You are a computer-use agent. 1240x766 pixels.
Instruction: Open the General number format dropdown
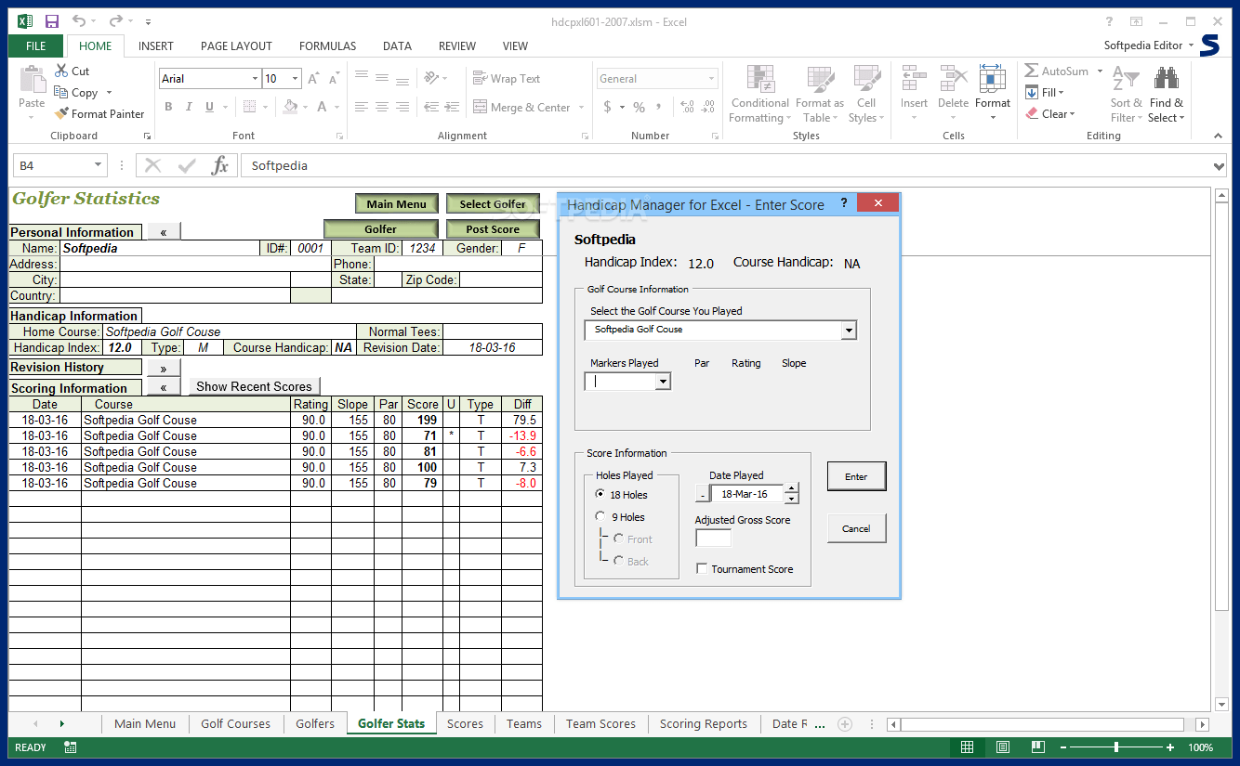pyautogui.click(x=712, y=79)
